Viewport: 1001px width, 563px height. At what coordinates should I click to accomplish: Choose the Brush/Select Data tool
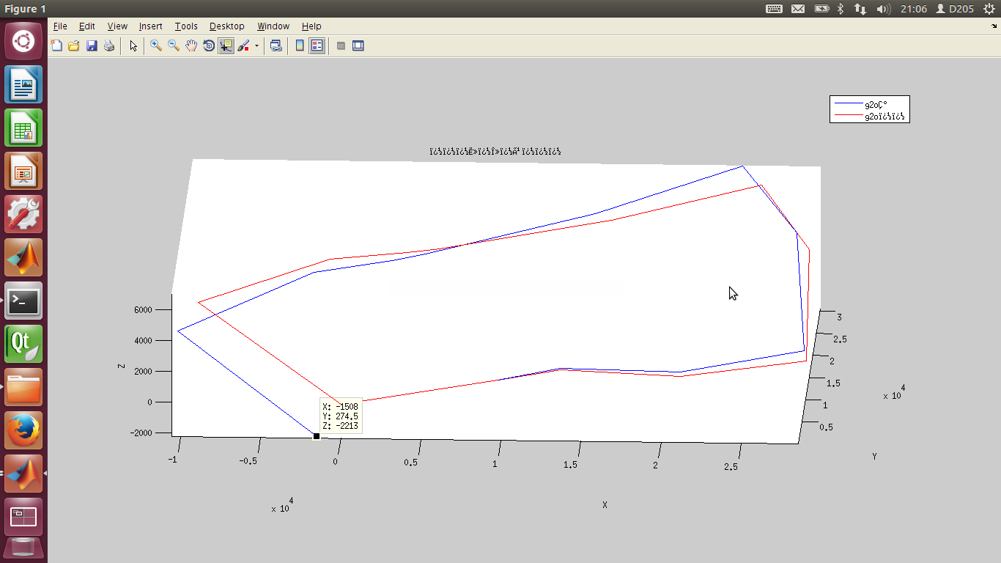tap(243, 45)
